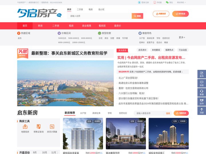Filter by 高绿化率 feature

pyautogui.click(x=150, y=38)
